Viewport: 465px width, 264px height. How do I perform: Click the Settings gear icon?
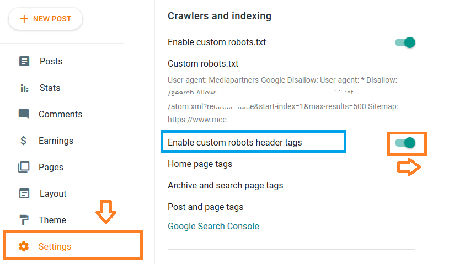point(24,246)
